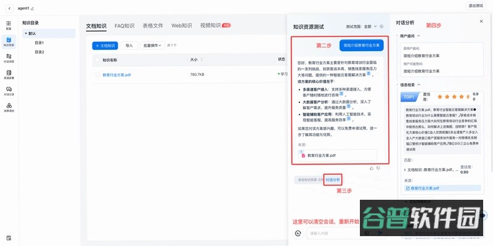Click the 知识名称 column header

(x=110, y=60)
